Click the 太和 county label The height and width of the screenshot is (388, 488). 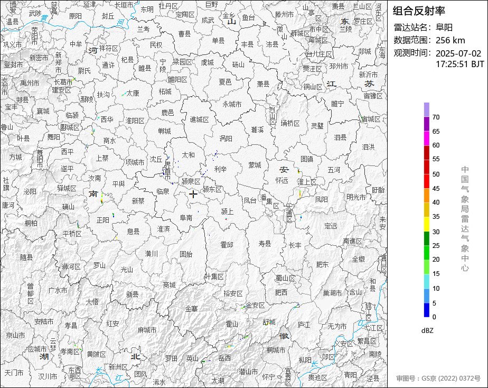point(188,155)
